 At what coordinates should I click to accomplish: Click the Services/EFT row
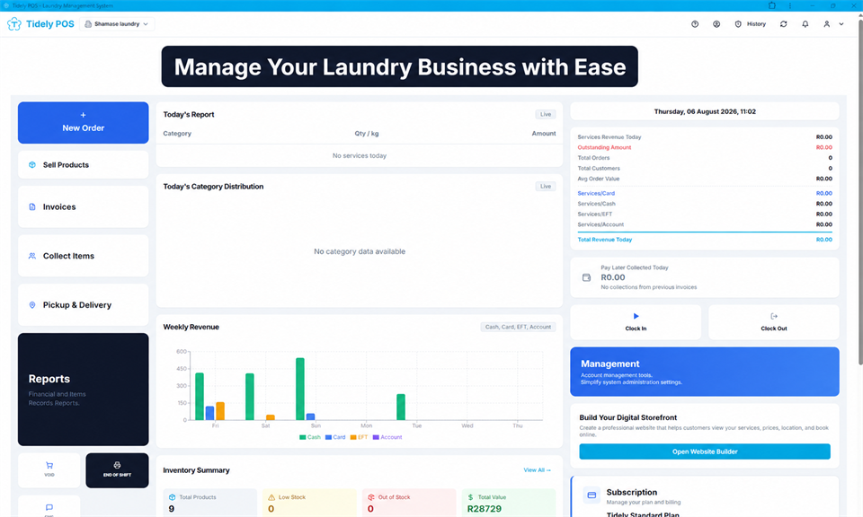point(705,215)
